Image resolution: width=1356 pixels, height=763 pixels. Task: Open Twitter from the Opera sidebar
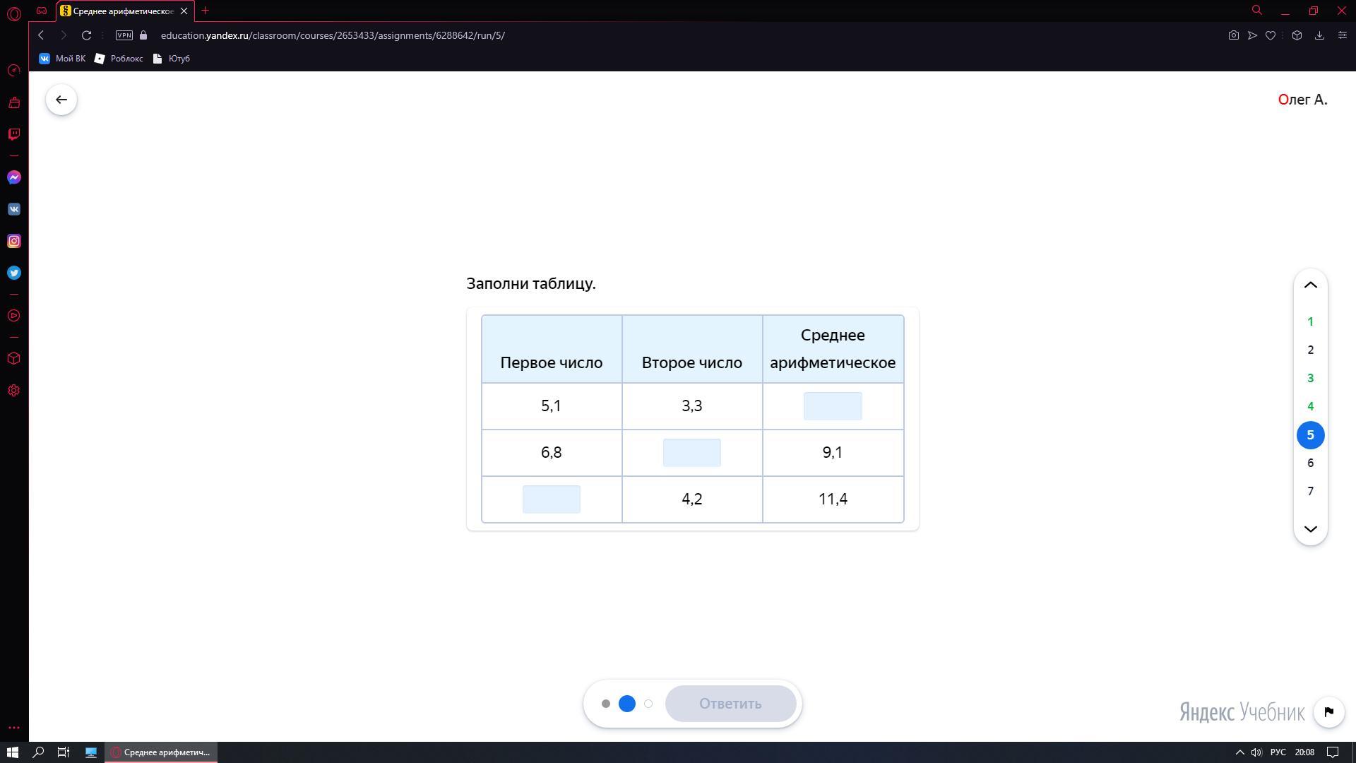14,273
